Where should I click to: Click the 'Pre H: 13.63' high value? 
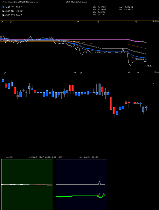[x=99, y=10]
